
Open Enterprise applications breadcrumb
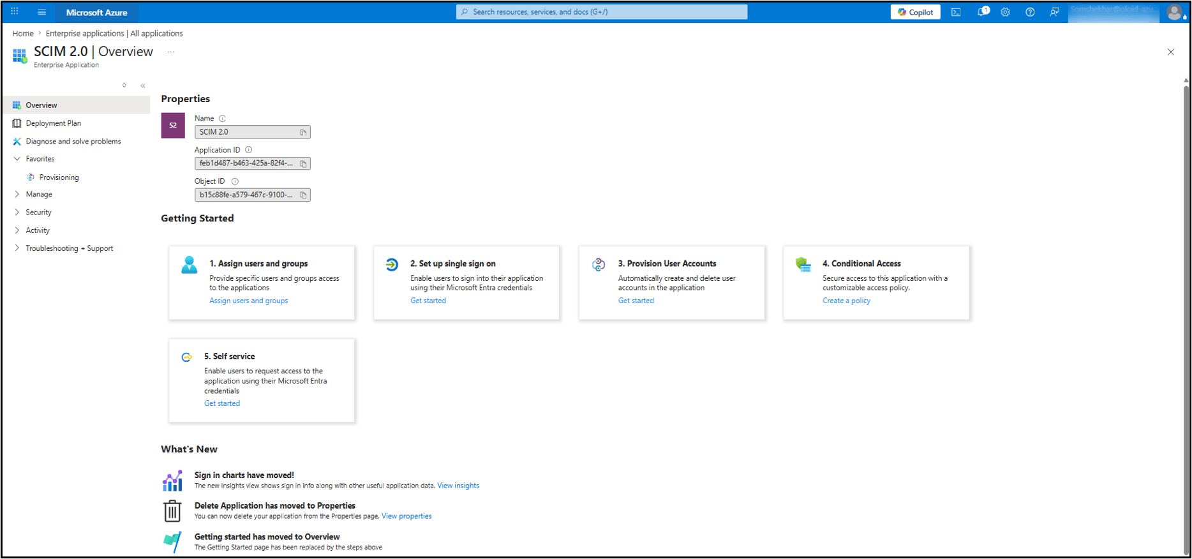point(114,33)
